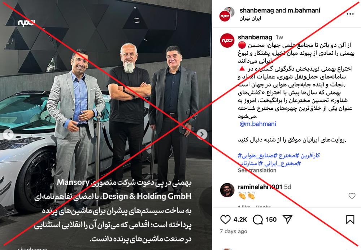Share post with paper plane icon
The image size is (361, 250).
(287, 219)
